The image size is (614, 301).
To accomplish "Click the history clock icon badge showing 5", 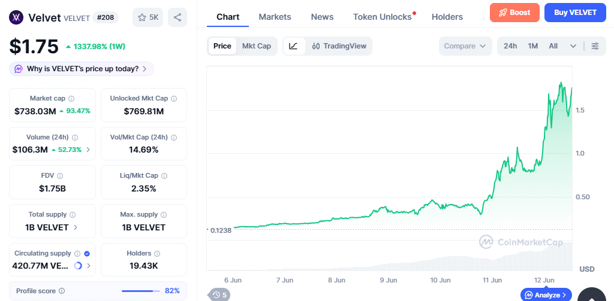I will pyautogui.click(x=219, y=295).
